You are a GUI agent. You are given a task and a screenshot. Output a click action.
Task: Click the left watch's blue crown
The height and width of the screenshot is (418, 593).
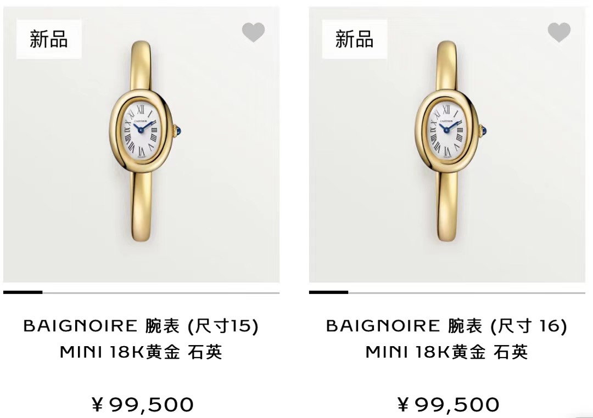178,132
